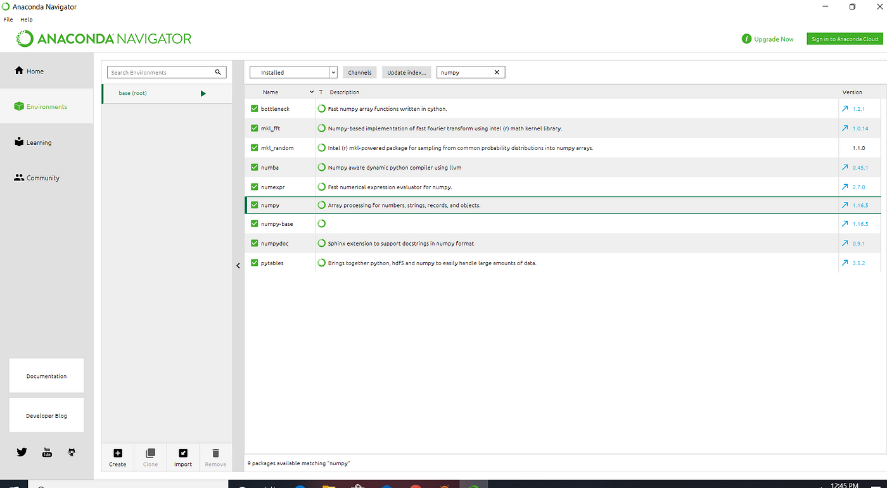The width and height of the screenshot is (887, 488).
Task: Clear the numpy search with the X
Action: click(497, 72)
